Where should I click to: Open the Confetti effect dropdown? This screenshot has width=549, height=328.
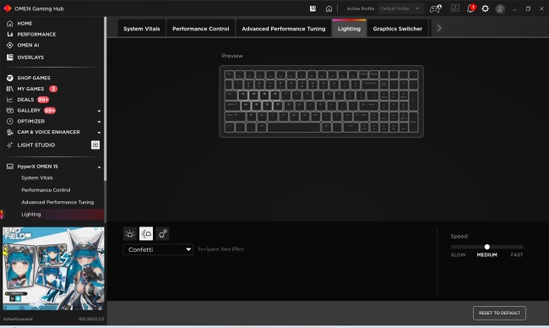click(158, 249)
